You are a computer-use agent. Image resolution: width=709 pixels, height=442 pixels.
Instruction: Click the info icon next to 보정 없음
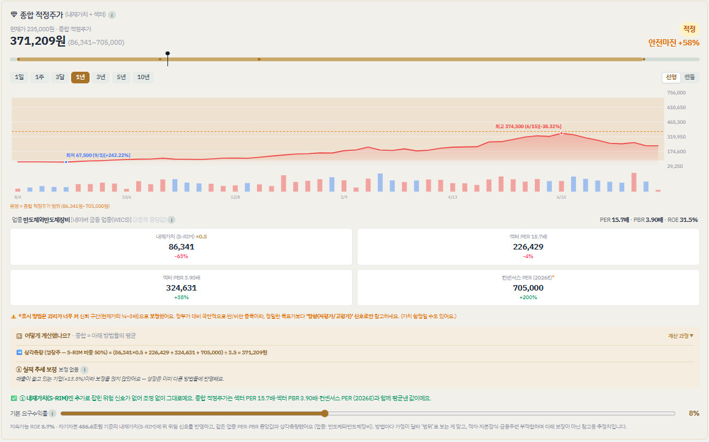[84, 370]
